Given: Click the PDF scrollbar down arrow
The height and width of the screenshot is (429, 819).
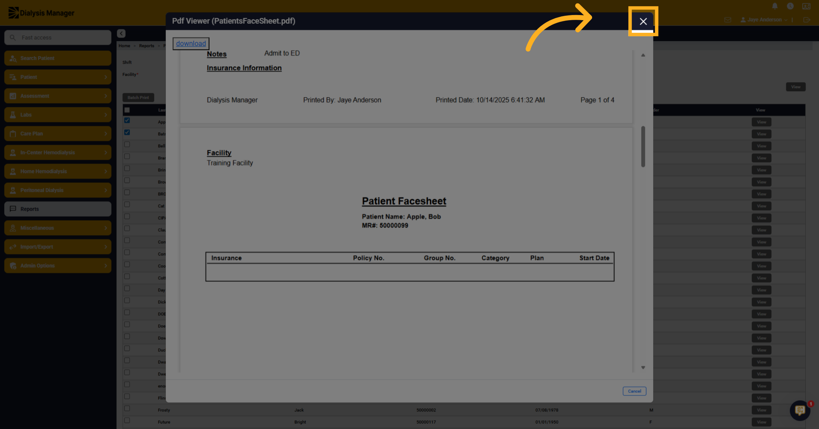Looking at the screenshot, I should [x=643, y=368].
